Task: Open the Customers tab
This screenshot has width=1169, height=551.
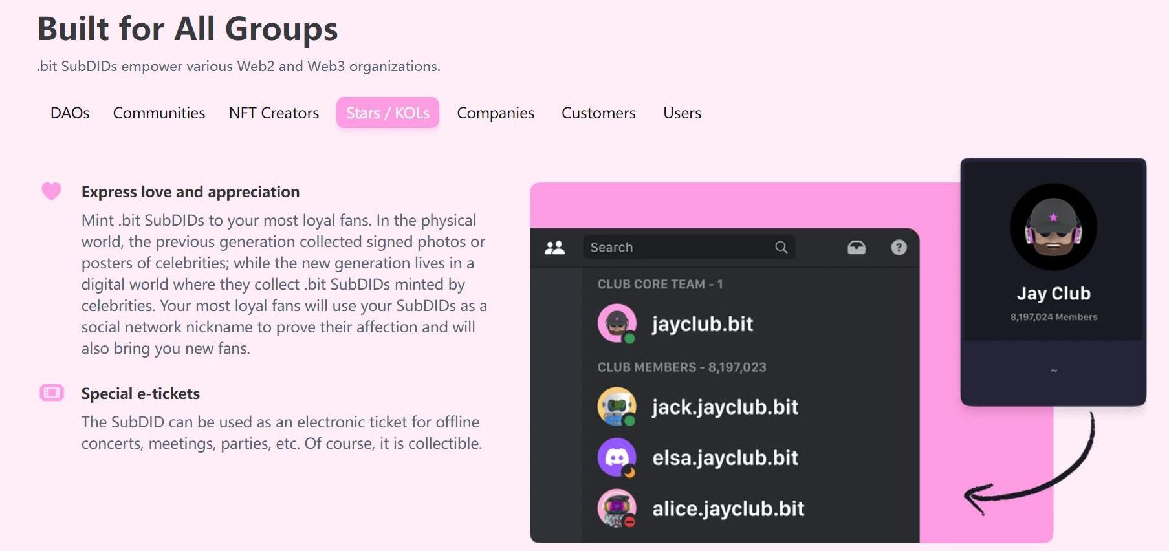Action: (598, 113)
